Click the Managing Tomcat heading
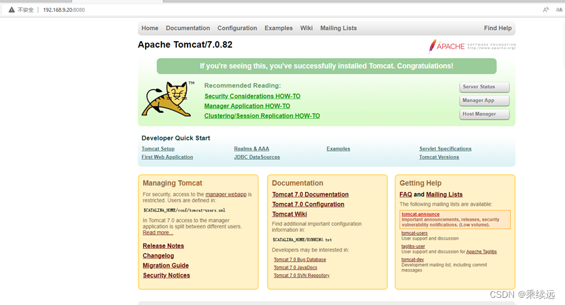 click(172, 183)
